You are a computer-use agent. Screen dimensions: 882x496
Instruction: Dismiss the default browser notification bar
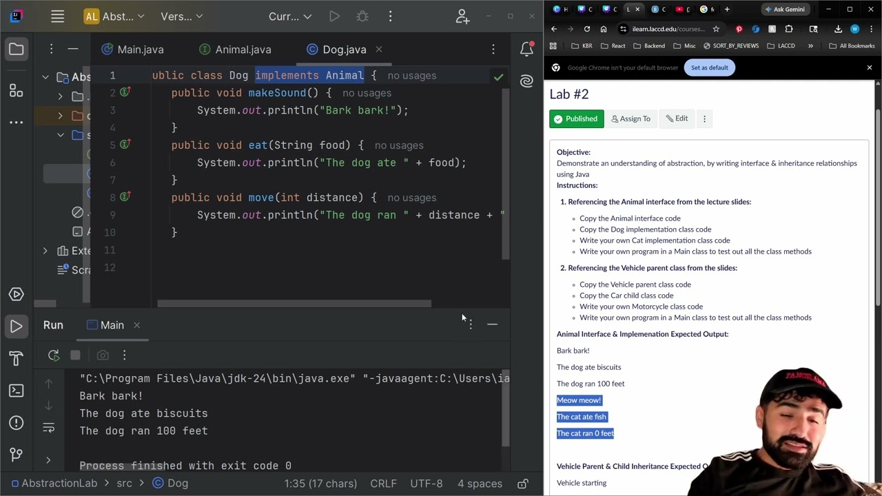tap(869, 68)
